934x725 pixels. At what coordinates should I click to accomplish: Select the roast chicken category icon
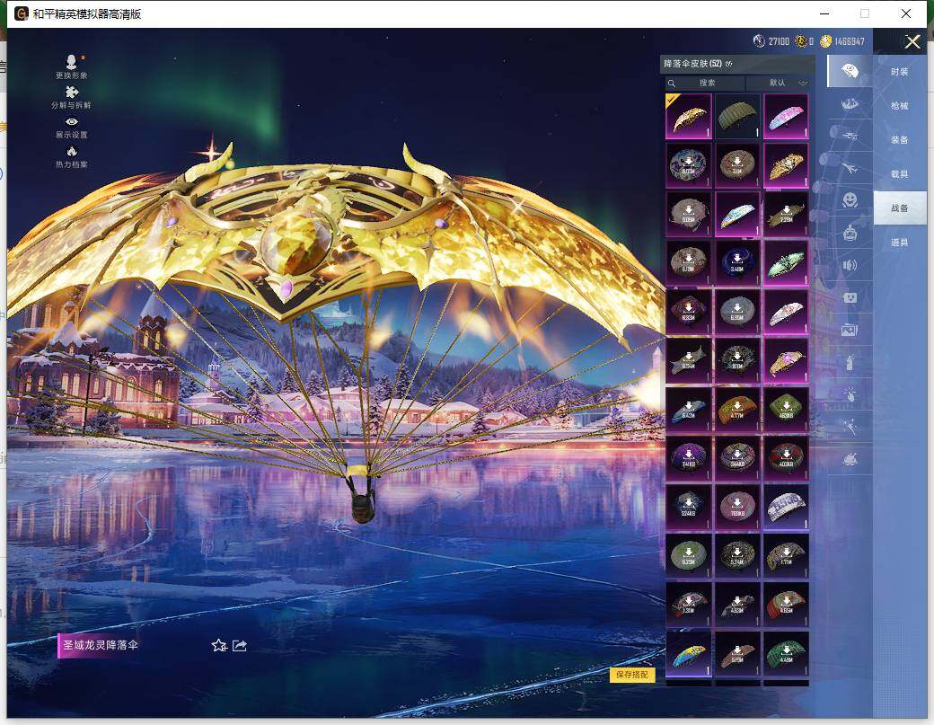(x=850, y=459)
